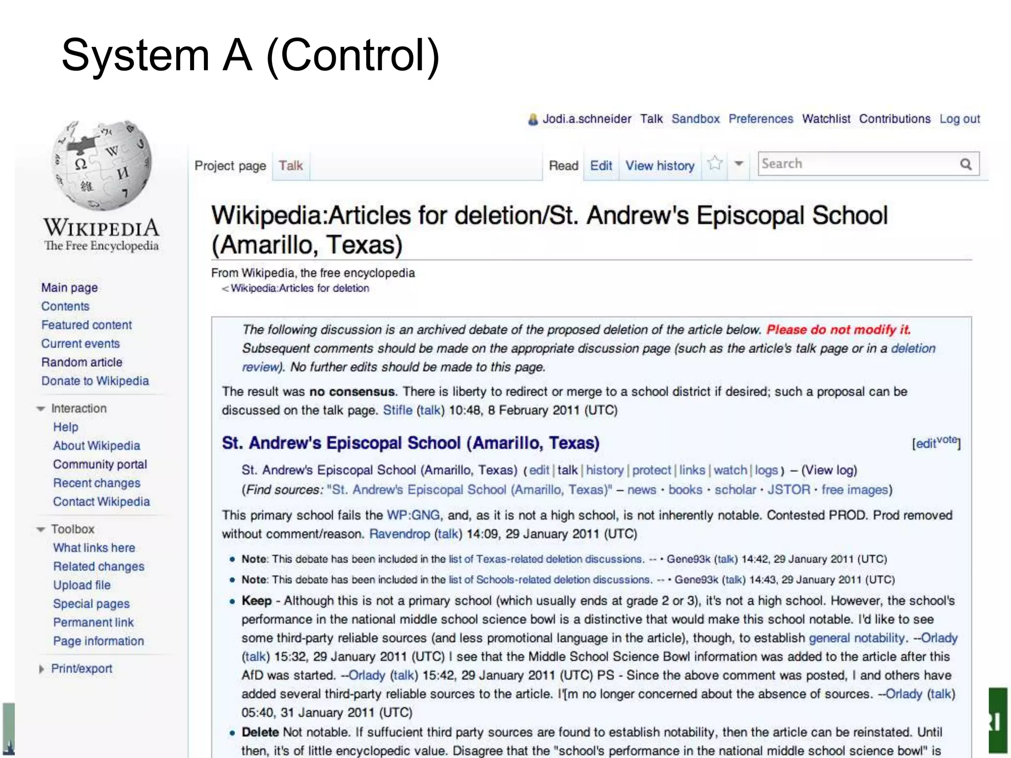Open the View history tab
1011x758 pixels.
[x=660, y=166]
